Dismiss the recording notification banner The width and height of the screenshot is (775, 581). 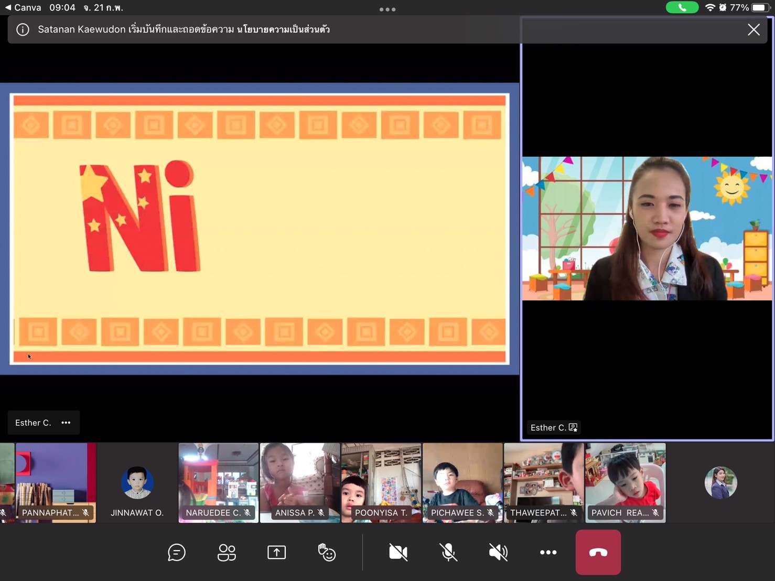(754, 29)
